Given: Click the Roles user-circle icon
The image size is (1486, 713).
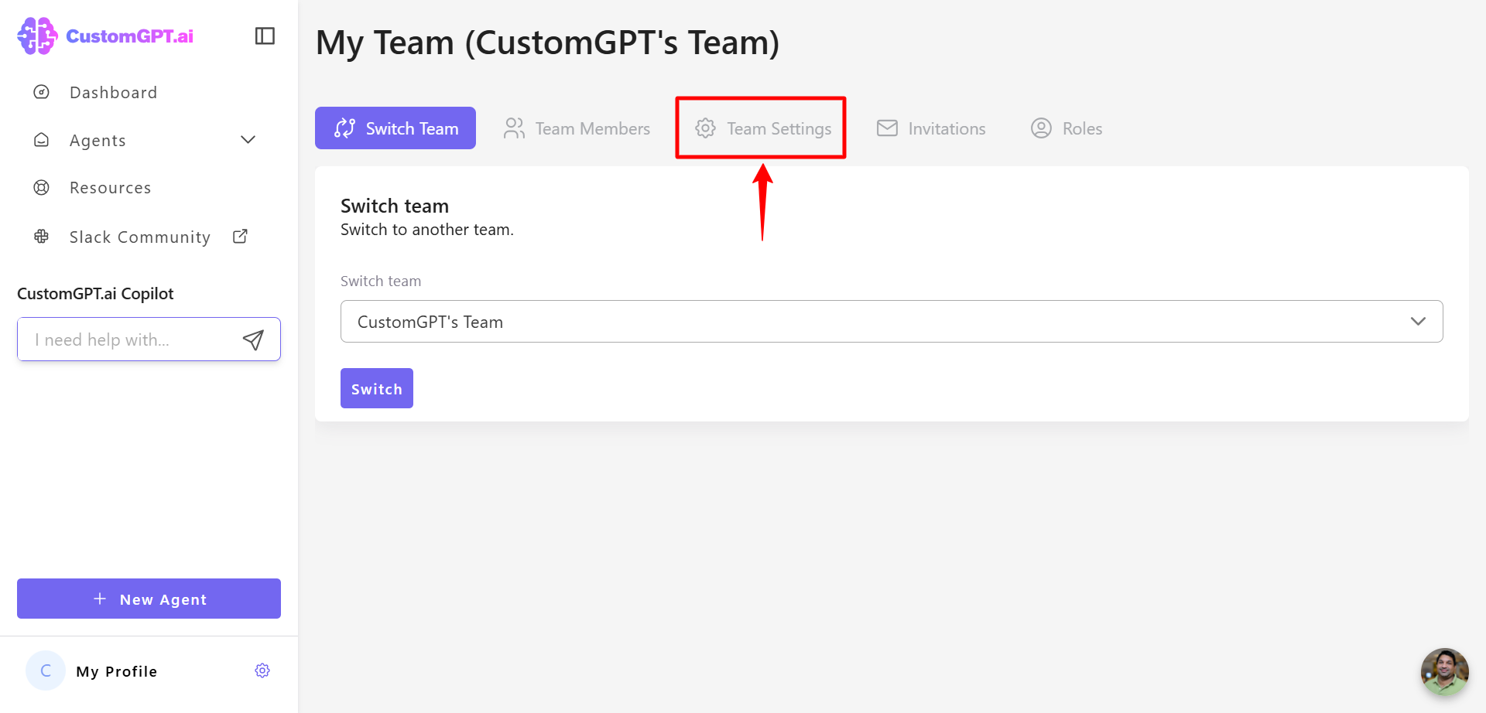Looking at the screenshot, I should point(1041,128).
